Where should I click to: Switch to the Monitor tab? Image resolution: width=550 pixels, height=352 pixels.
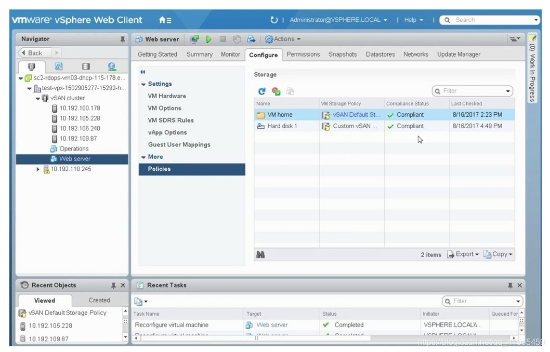pos(230,55)
